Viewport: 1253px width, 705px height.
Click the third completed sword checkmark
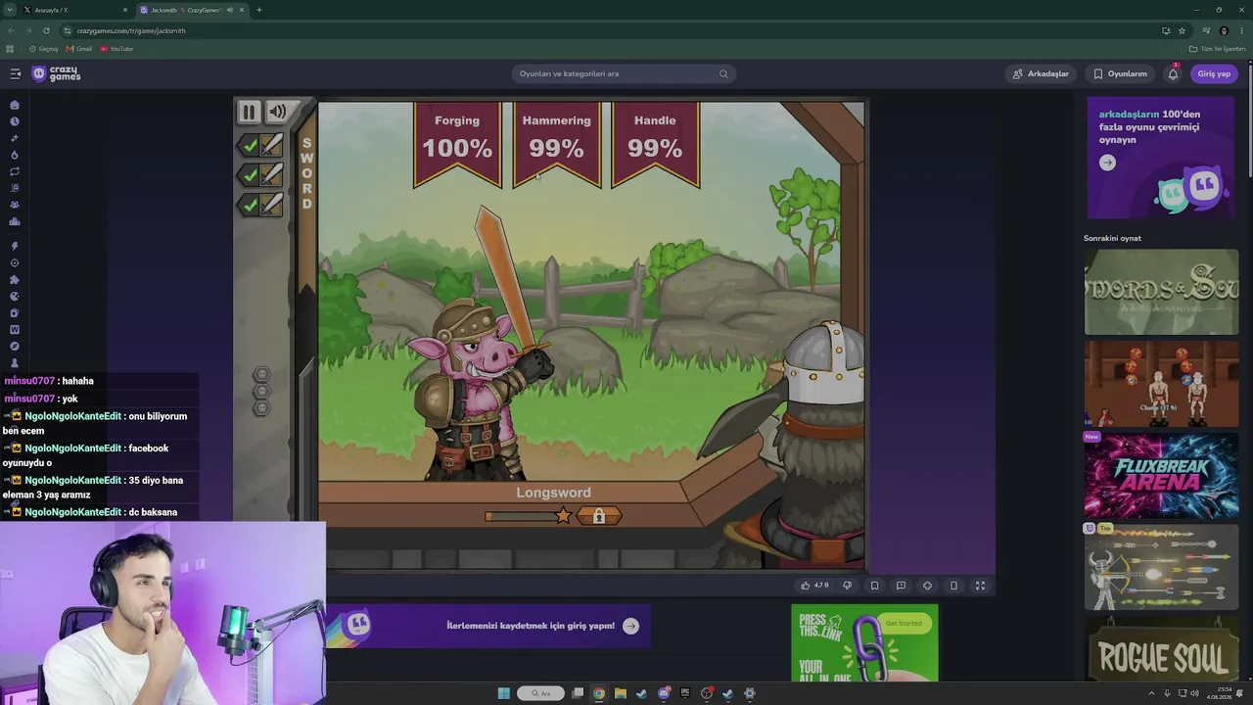tap(251, 205)
